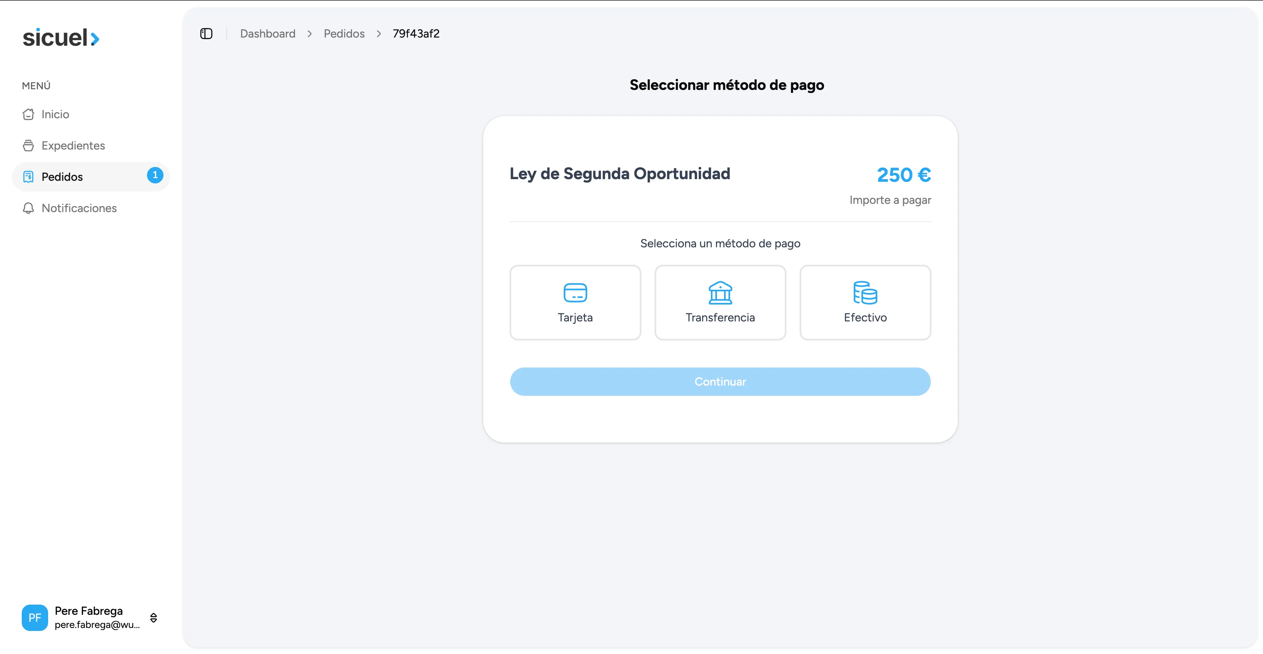Select Tarjeta payment method

[x=575, y=302]
